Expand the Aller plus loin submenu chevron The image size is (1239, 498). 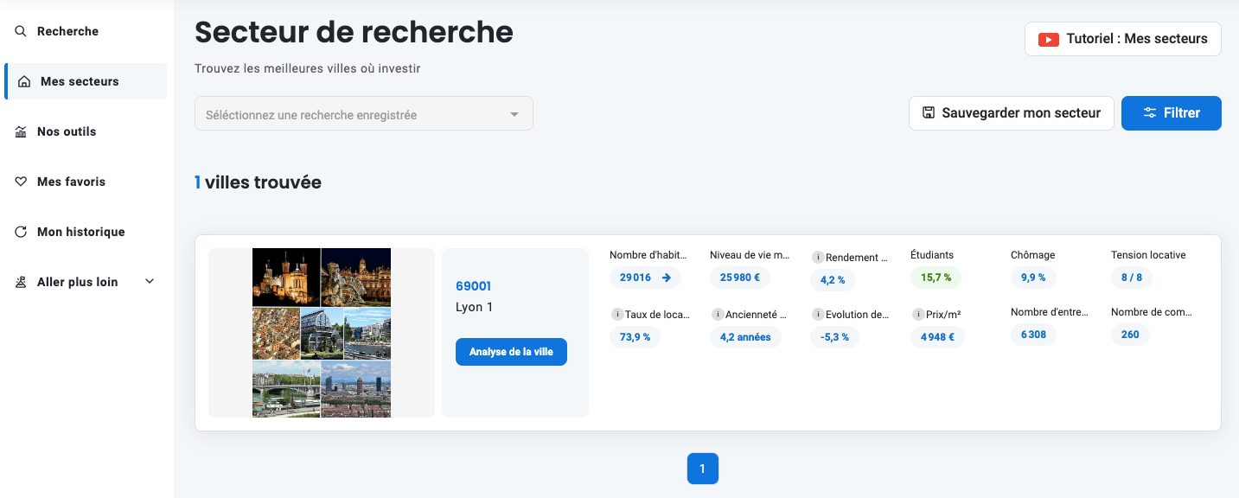[150, 282]
